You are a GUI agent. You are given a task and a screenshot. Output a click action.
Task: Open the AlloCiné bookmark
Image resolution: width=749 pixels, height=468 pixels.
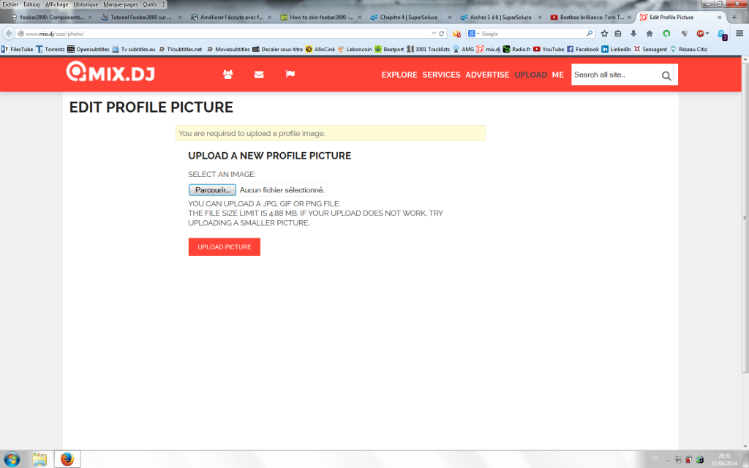tap(320, 49)
